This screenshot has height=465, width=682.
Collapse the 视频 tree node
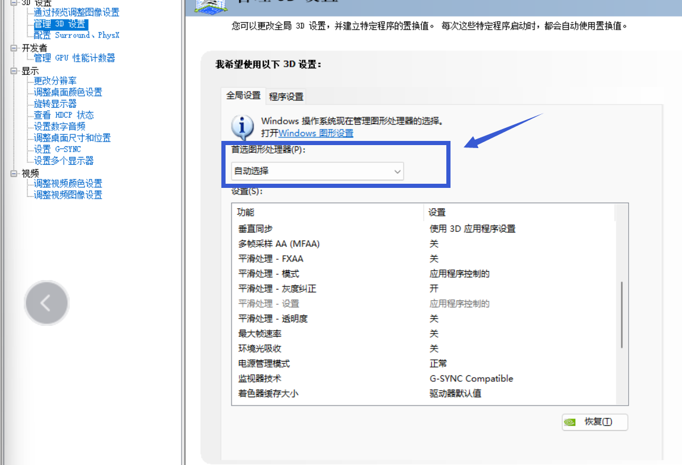point(14,174)
